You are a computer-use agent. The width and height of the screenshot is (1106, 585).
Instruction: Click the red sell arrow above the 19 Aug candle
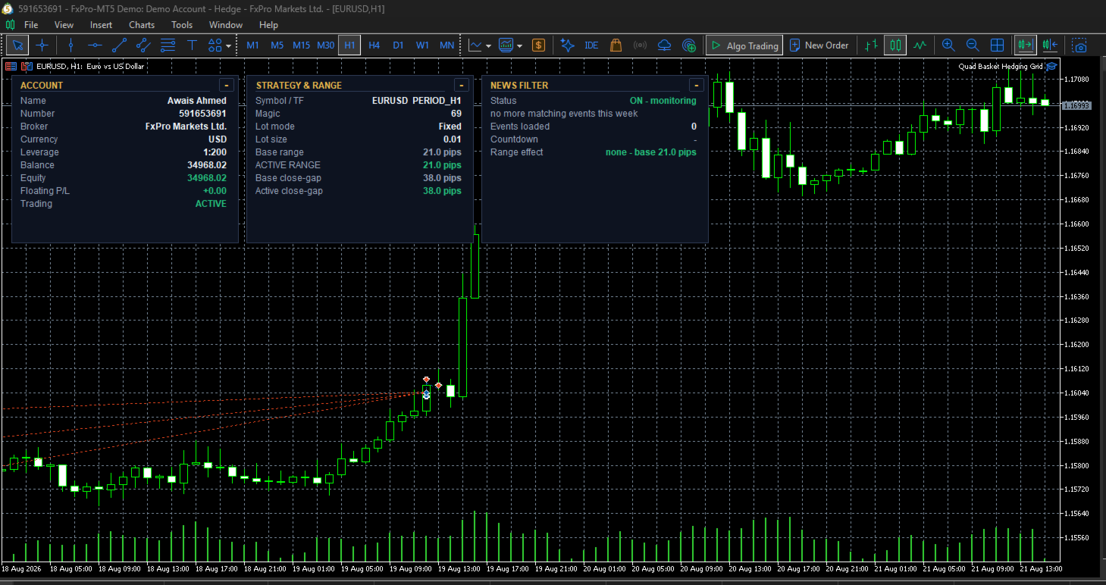tap(427, 379)
